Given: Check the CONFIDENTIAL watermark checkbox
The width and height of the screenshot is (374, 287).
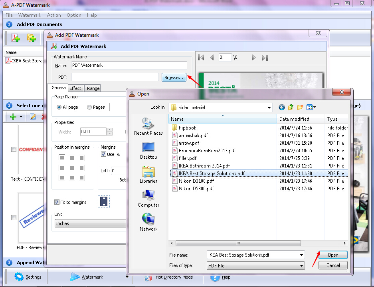Looking at the screenshot, I should (14, 149).
